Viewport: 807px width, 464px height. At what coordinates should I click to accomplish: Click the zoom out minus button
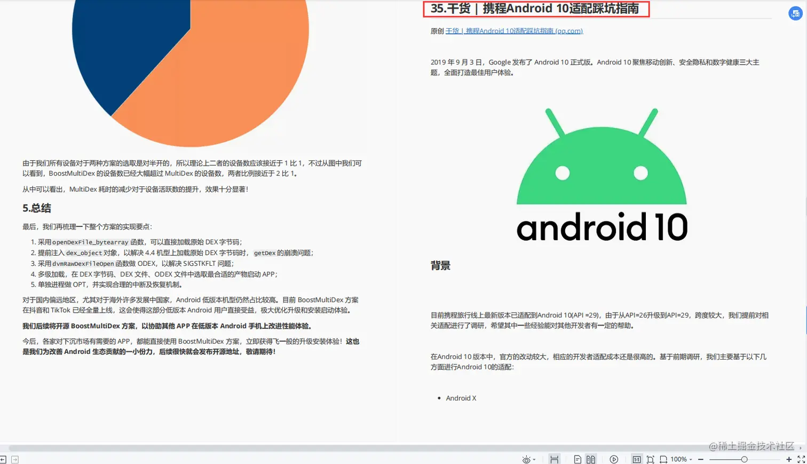pyautogui.click(x=701, y=459)
